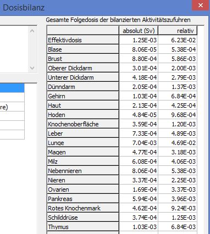Click relative value 1.20E-03 for Knochenoberfläche
Image resolution: width=210 pixels, height=234 pixels.
[178, 124]
